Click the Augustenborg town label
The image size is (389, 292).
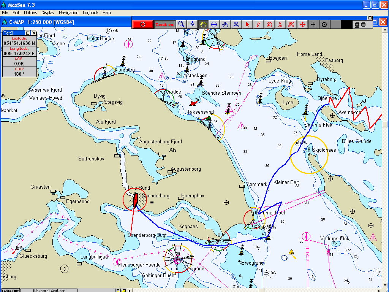point(186,169)
